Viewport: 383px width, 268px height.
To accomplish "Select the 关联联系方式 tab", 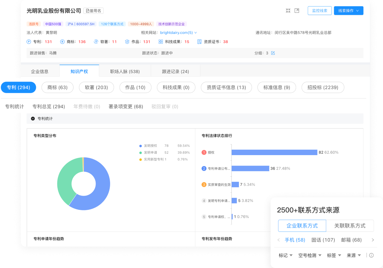I will pos(350,226).
